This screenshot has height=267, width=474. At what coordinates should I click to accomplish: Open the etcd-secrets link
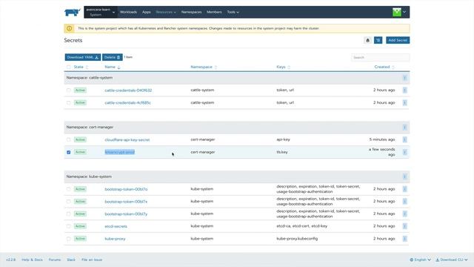[116, 226]
